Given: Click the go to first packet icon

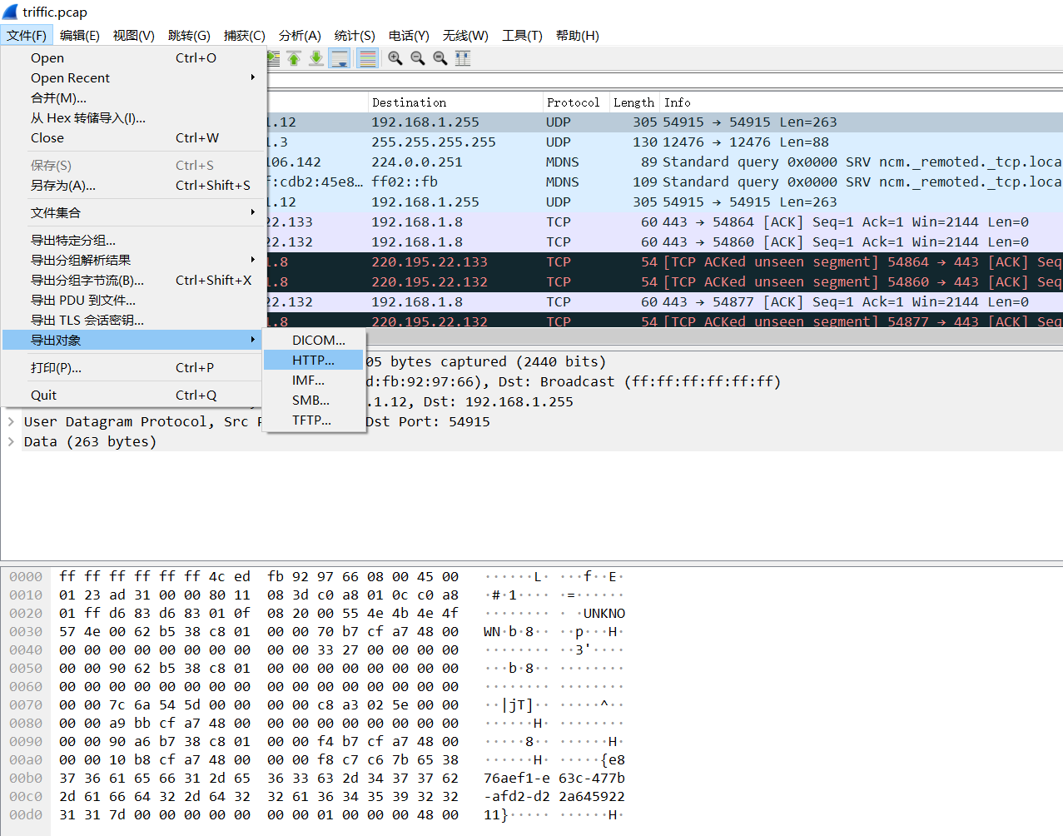Looking at the screenshot, I should point(294,58).
